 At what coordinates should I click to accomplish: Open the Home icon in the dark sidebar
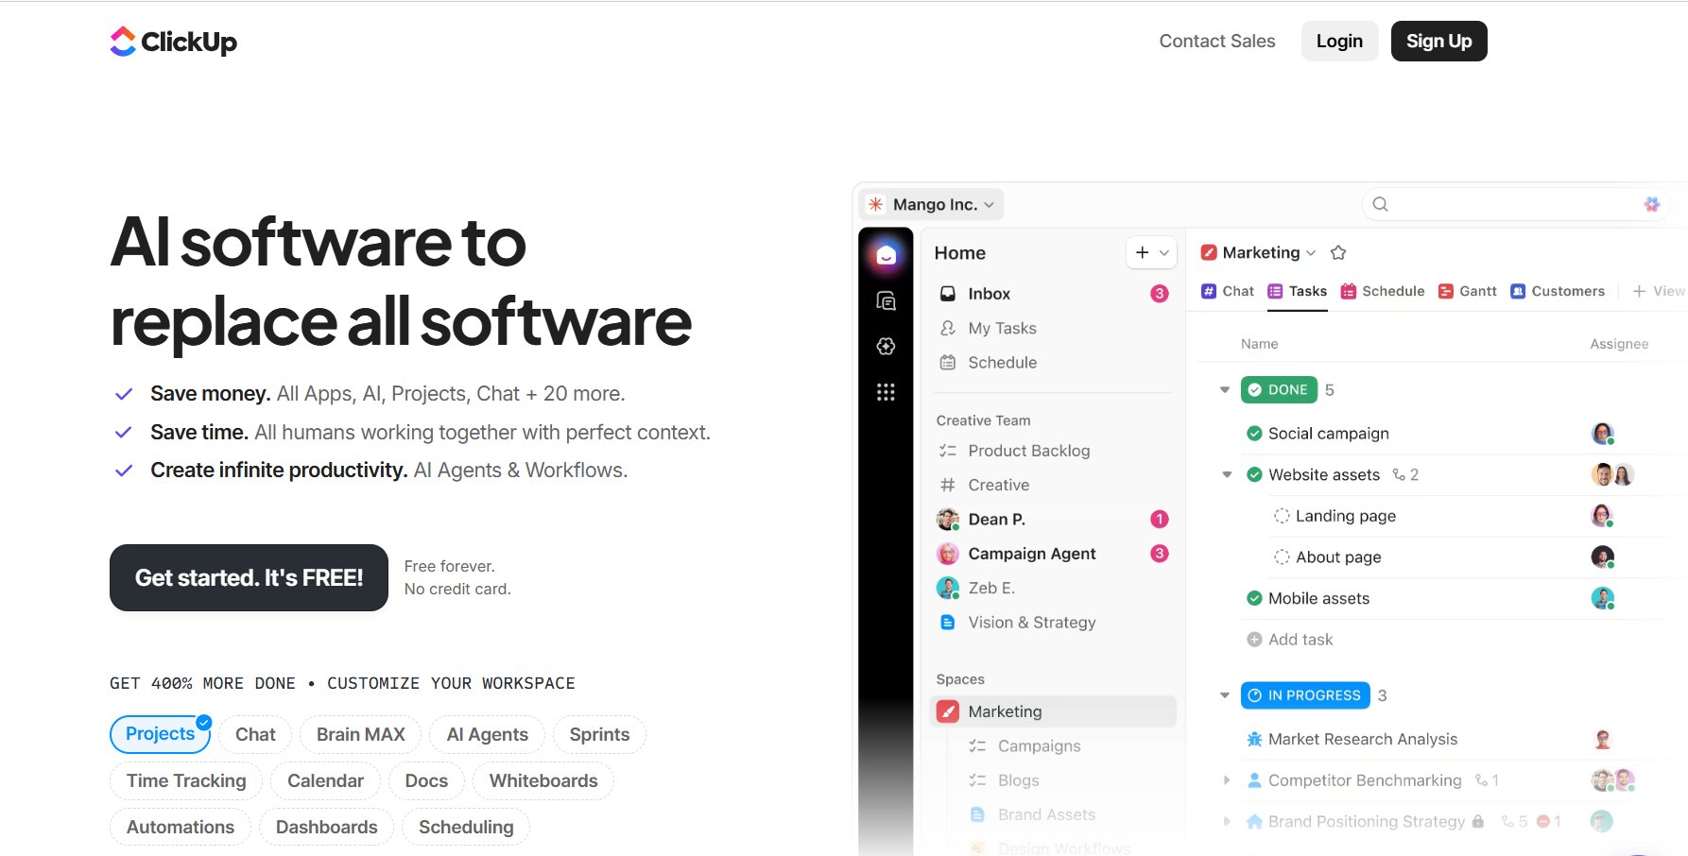[886, 252]
